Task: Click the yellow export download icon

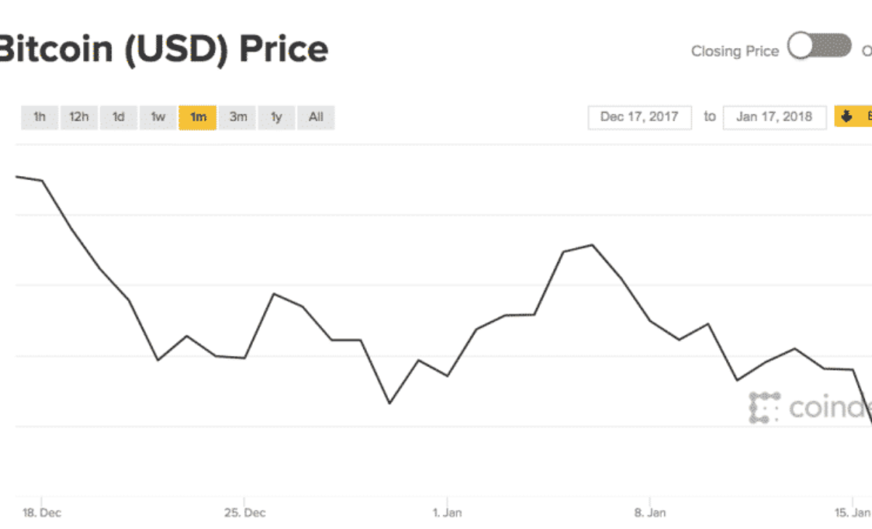Action: (x=847, y=116)
